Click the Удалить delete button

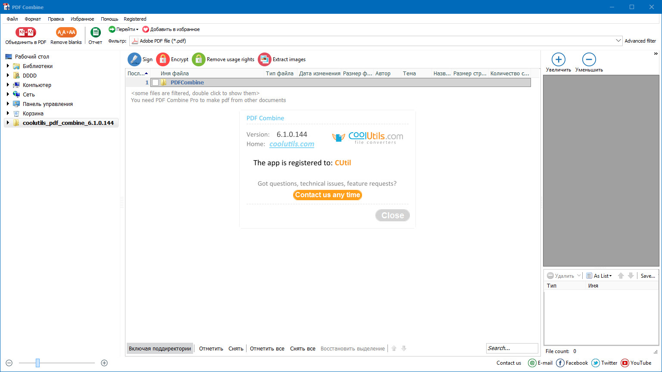[x=561, y=276]
